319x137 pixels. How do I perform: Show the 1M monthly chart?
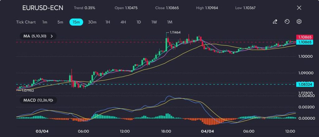pyautogui.click(x=169, y=22)
